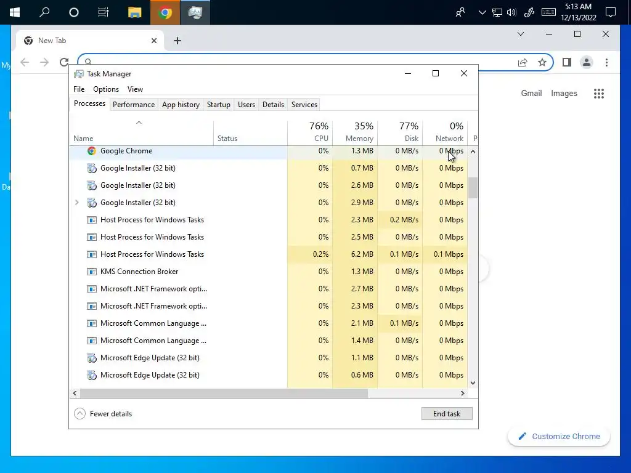Image resolution: width=631 pixels, height=473 pixels.
Task: Open People icon in system tray
Action: [460, 12]
